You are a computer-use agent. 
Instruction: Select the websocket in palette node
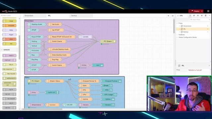click(x=10, y=78)
